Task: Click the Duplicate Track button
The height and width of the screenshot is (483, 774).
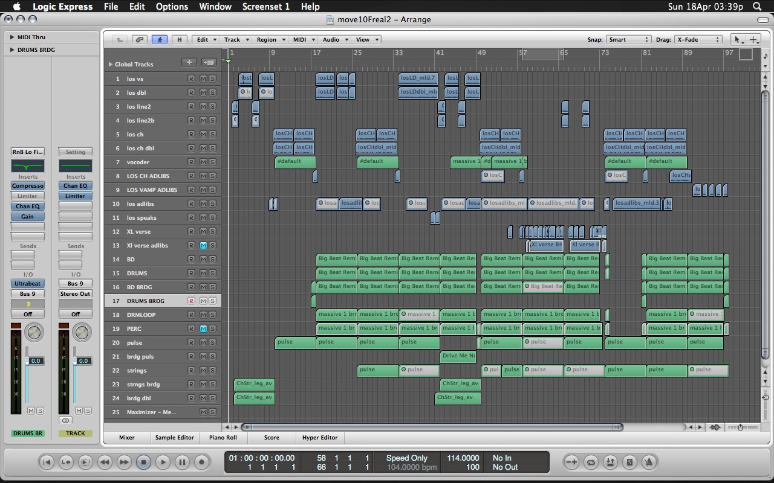Action: tap(209, 62)
